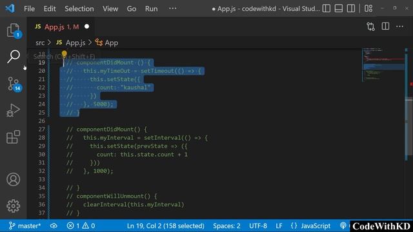Open the Edit menu
Screen dimensions: 413x232
point(50,8)
